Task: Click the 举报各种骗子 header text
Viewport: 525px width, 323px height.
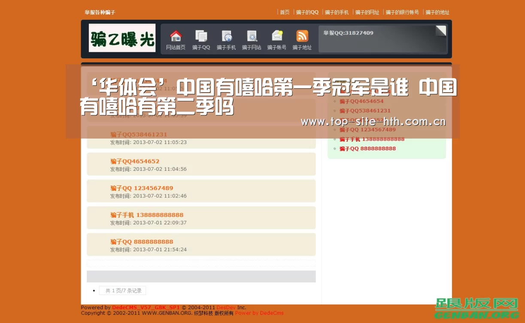Action: (x=100, y=12)
